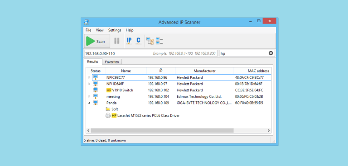Switch to the Favorites tab
Image resolution: width=348 pixels, height=166 pixels.
112,62
